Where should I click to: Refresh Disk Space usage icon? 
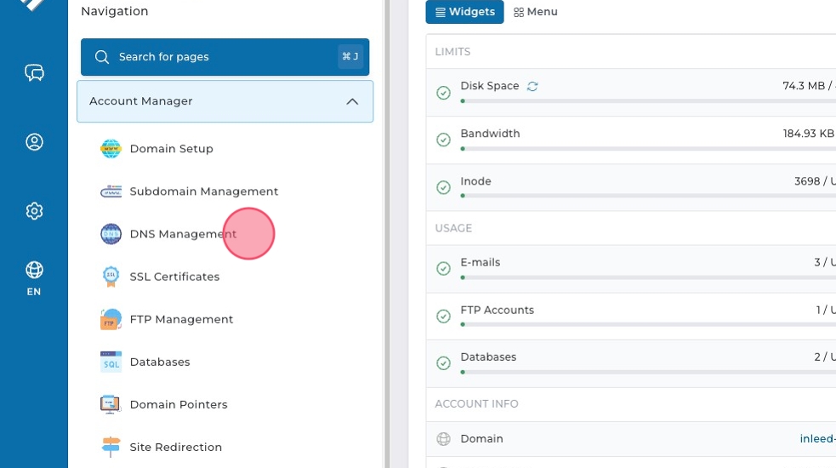tap(532, 86)
